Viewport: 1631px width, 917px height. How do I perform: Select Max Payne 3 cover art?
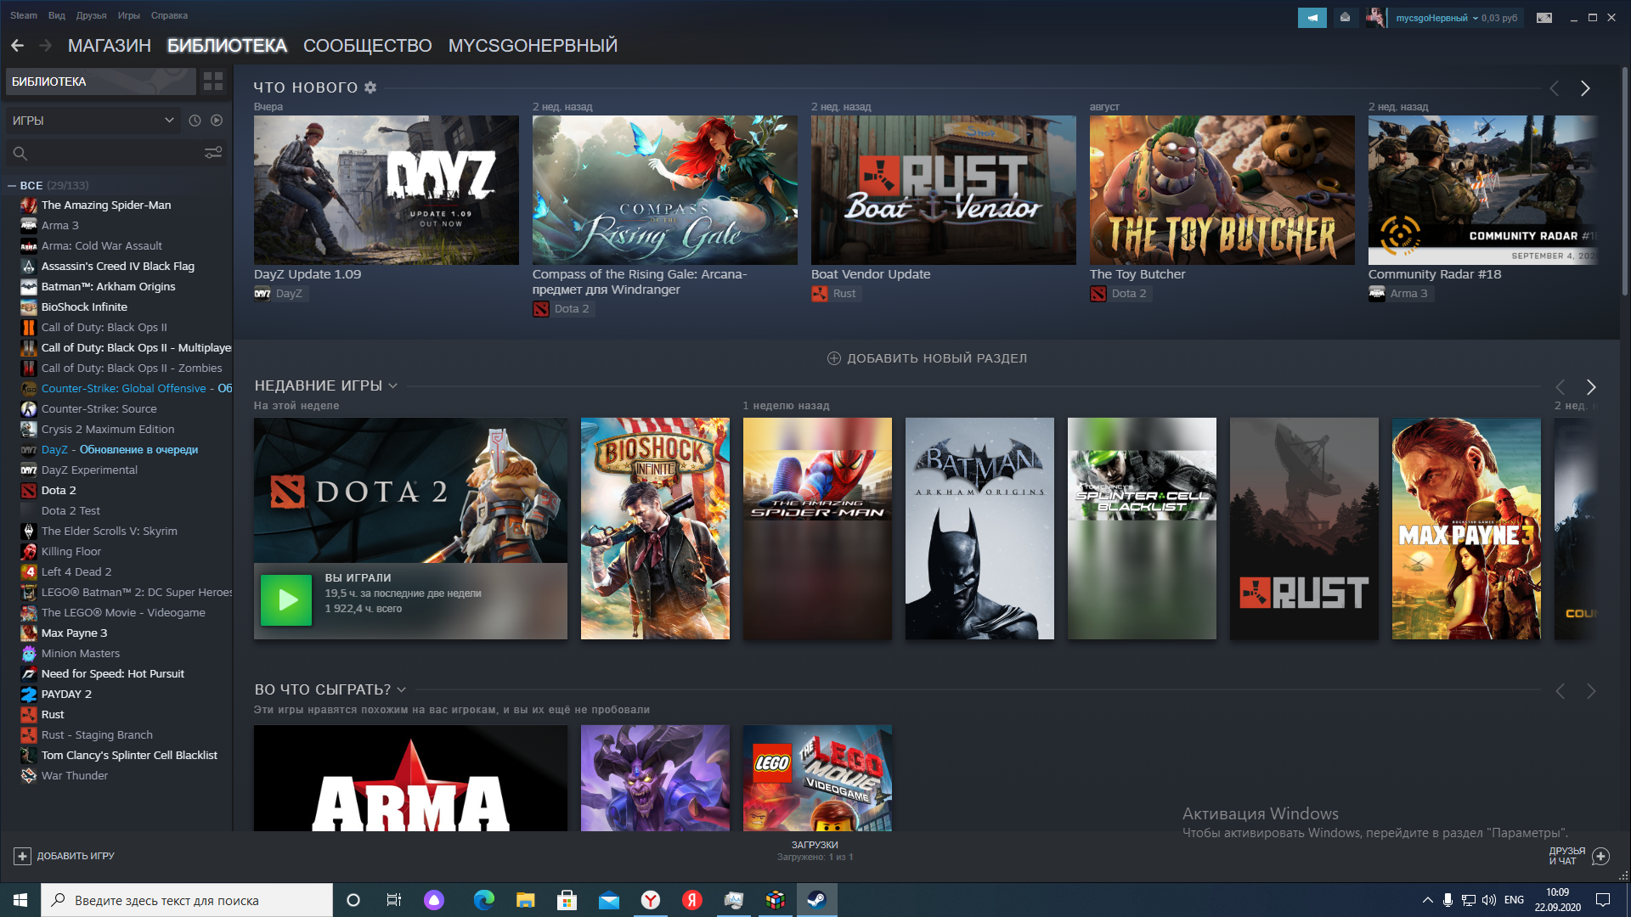point(1466,528)
